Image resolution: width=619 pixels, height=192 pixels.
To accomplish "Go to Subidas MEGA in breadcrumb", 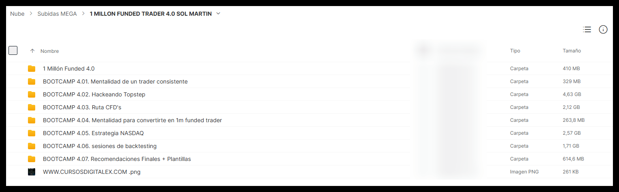I will (x=57, y=14).
